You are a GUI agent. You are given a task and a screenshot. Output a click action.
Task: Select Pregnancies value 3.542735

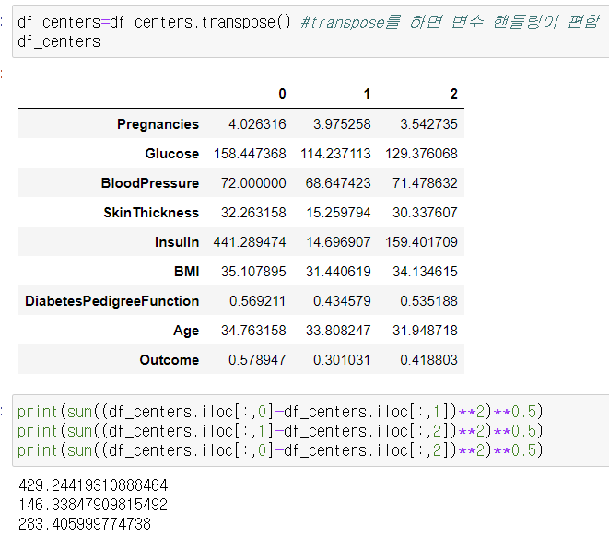(428, 124)
